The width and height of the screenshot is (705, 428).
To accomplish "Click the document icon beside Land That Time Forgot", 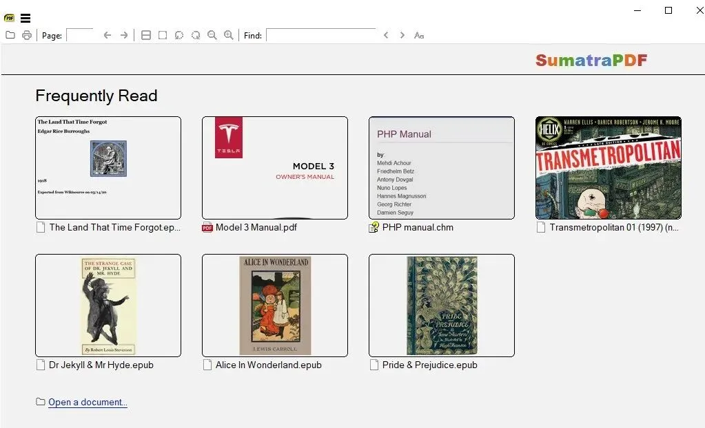I will point(41,228).
